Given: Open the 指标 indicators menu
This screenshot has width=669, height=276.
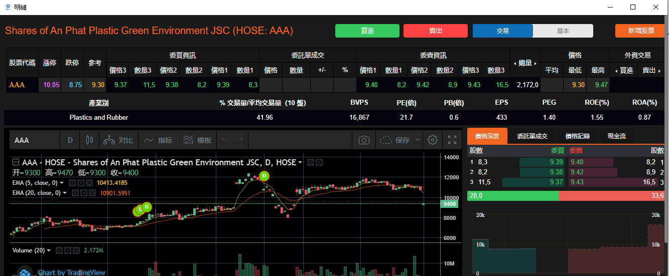Looking at the screenshot, I should click(158, 140).
